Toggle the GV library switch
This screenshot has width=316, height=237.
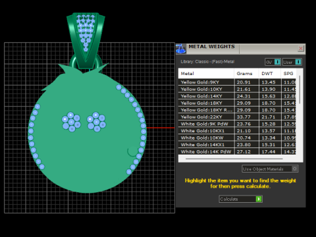pyautogui.click(x=273, y=62)
